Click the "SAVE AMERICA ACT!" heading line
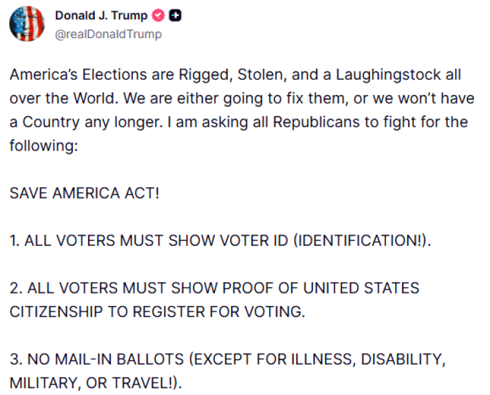Viewport: 490px width, 395px height. click(x=84, y=194)
